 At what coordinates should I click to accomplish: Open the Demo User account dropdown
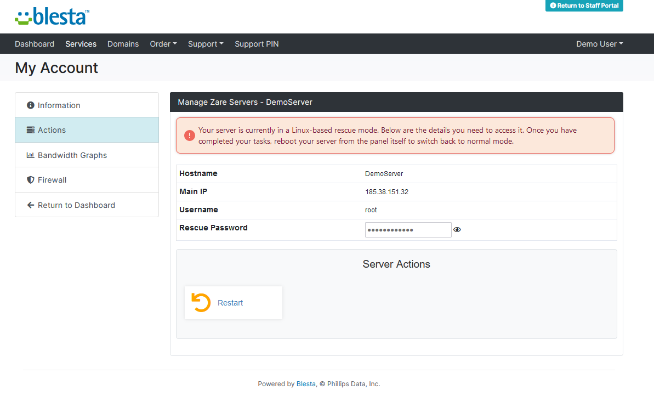[x=599, y=44]
